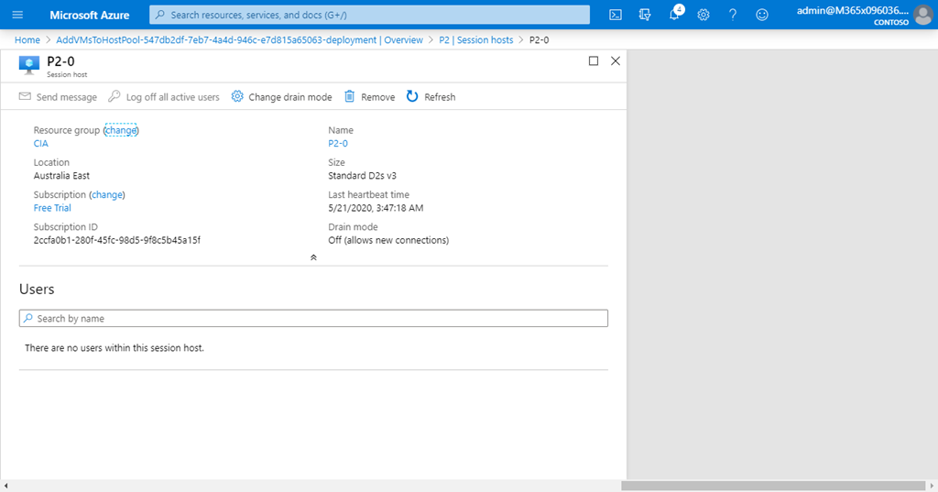Open the Free Trial subscription link

[52, 208]
